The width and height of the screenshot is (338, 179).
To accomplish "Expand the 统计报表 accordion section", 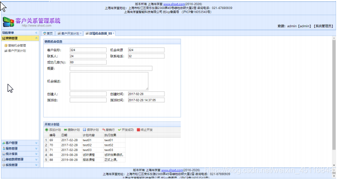I will (36, 154).
